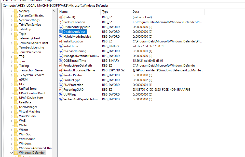The width and height of the screenshot is (245, 157).
Task: Click the ProductLocalizedName value icon
Action: coord(61,70)
